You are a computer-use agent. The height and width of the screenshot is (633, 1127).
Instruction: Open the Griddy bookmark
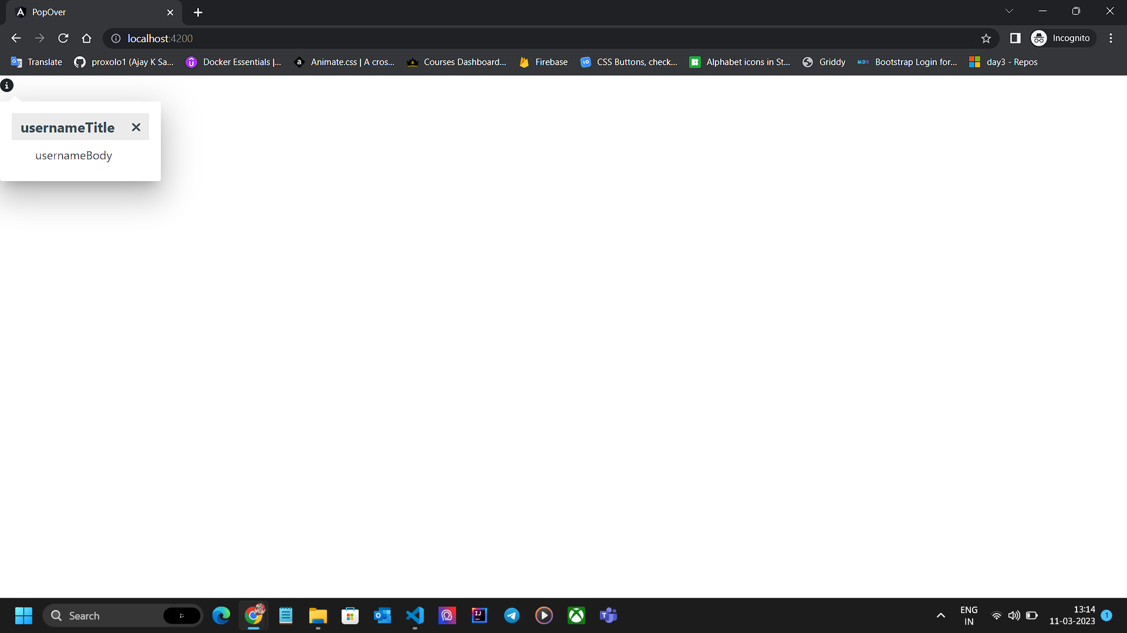click(824, 62)
